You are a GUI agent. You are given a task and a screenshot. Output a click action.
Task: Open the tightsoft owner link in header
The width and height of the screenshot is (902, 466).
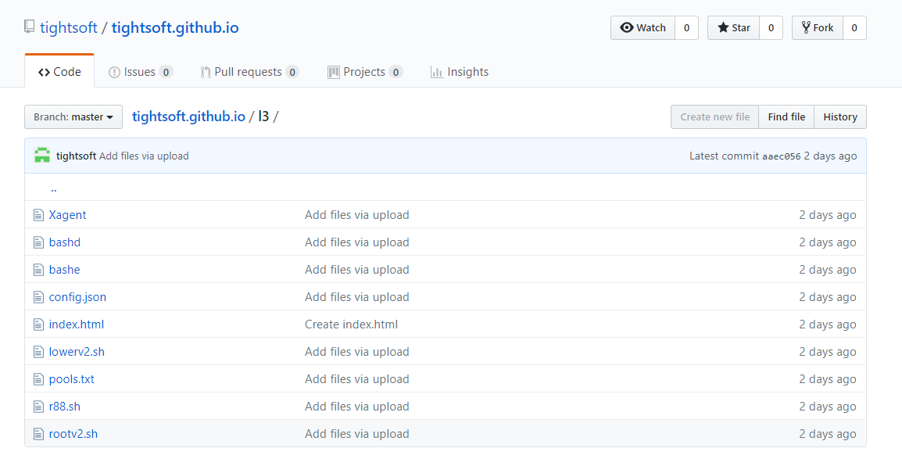(69, 27)
